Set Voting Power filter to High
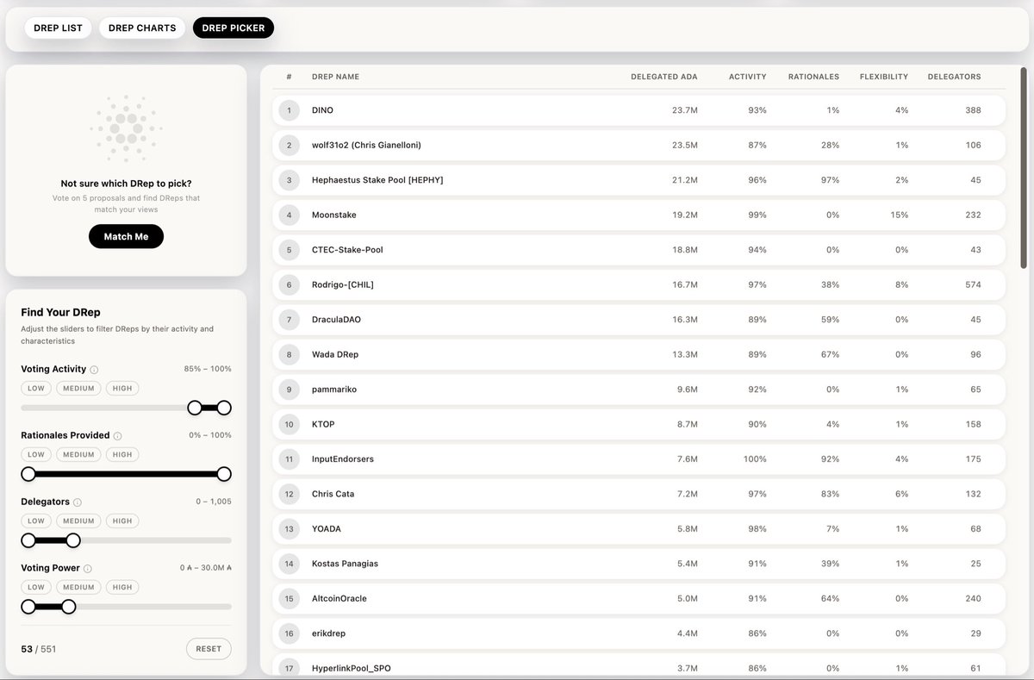Screen dimensions: 1034x680 (122, 587)
